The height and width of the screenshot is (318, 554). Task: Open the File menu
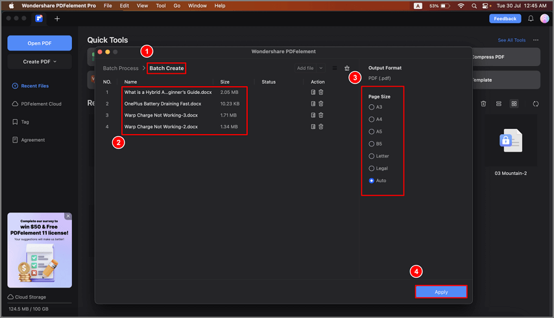[x=108, y=6]
